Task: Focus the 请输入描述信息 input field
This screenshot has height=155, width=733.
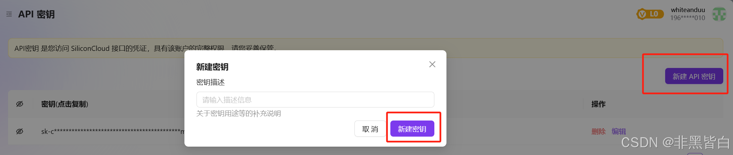Action: [x=315, y=100]
